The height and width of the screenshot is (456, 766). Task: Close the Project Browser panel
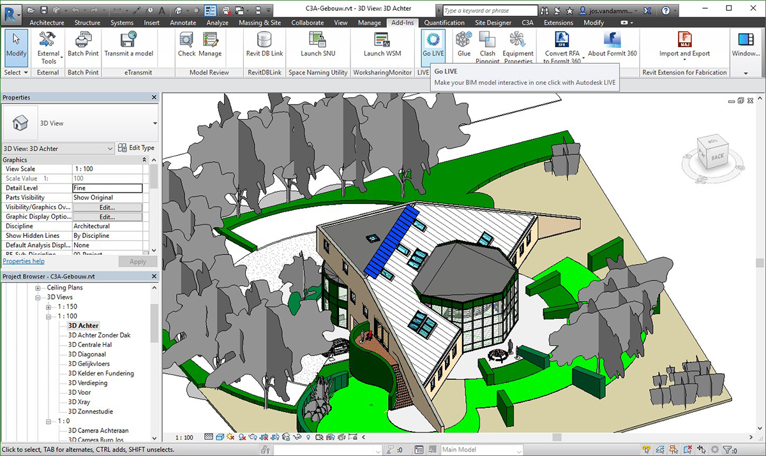[x=154, y=276]
